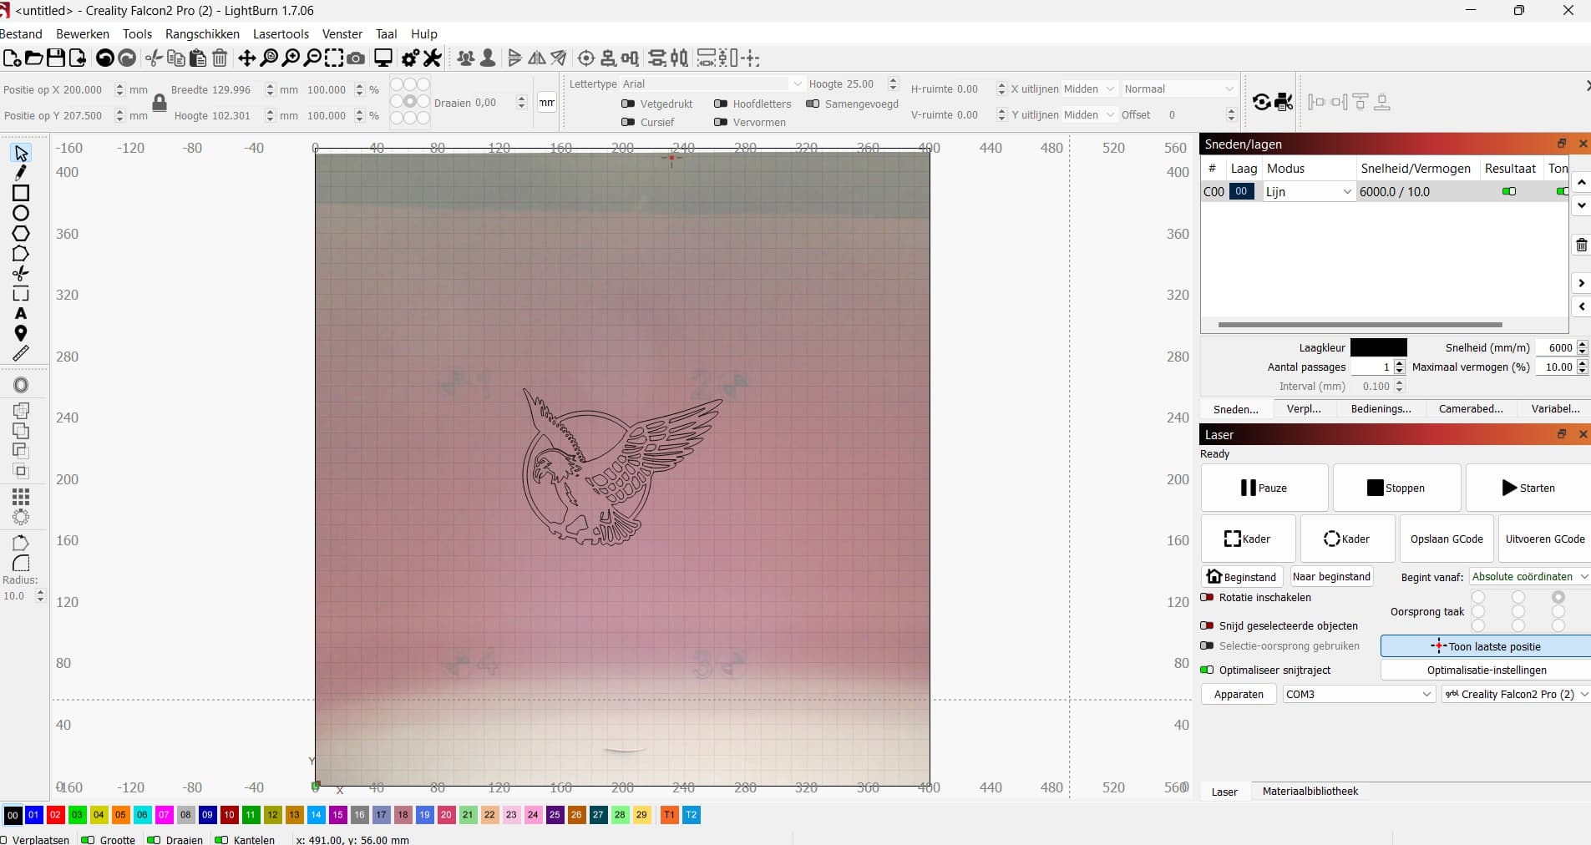
Task: Toggle Samengevoegd switch
Action: (x=813, y=104)
